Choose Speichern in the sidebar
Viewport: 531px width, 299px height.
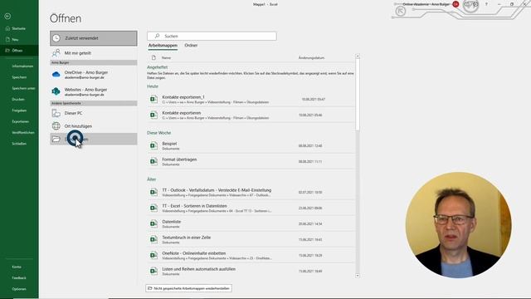[x=19, y=77]
